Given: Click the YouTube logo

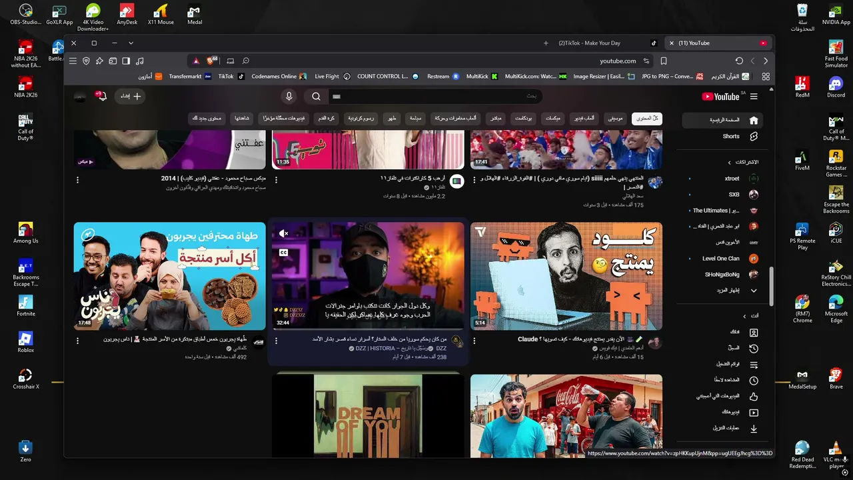Looking at the screenshot, I should [720, 97].
